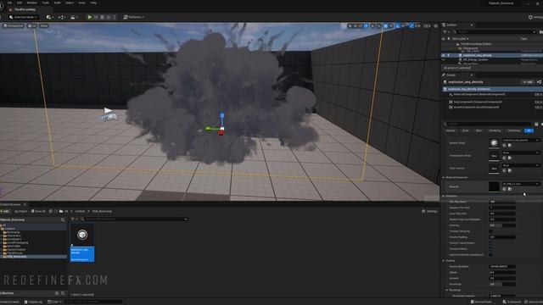
Task: Toggle visibility eye for explosion_seq_density in Outliner
Action: pos(444,55)
